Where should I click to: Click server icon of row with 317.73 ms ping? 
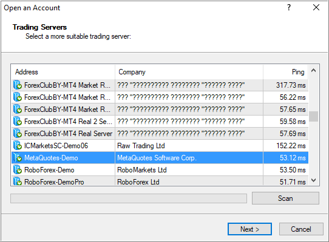click(18, 85)
